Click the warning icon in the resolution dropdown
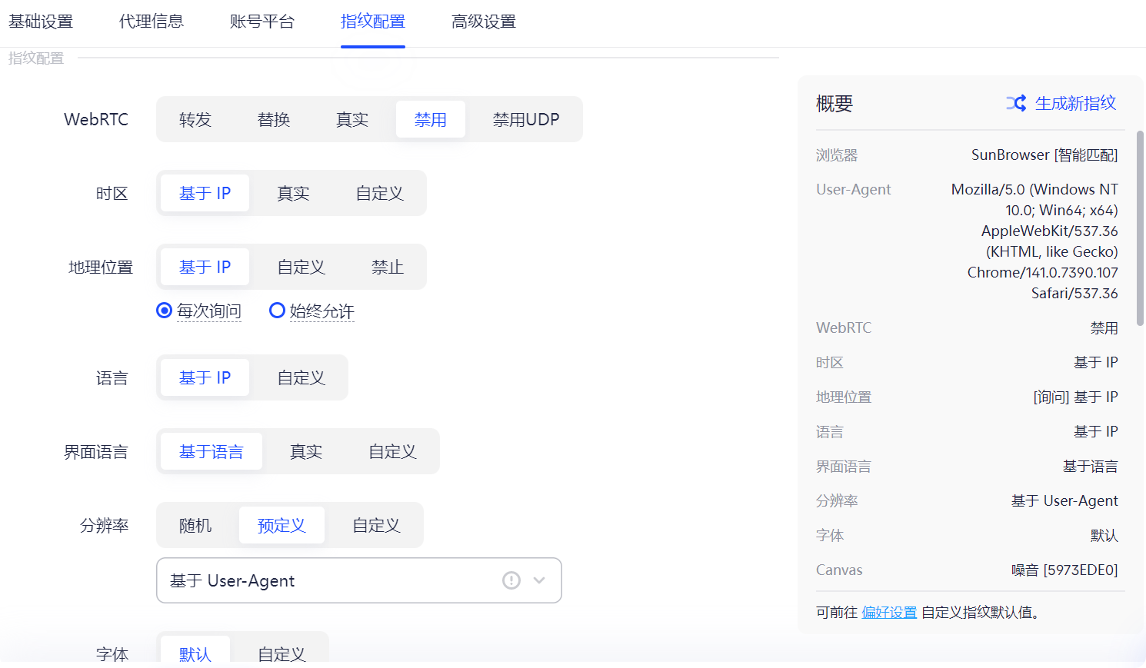This screenshot has height=668, width=1146. pyautogui.click(x=511, y=580)
